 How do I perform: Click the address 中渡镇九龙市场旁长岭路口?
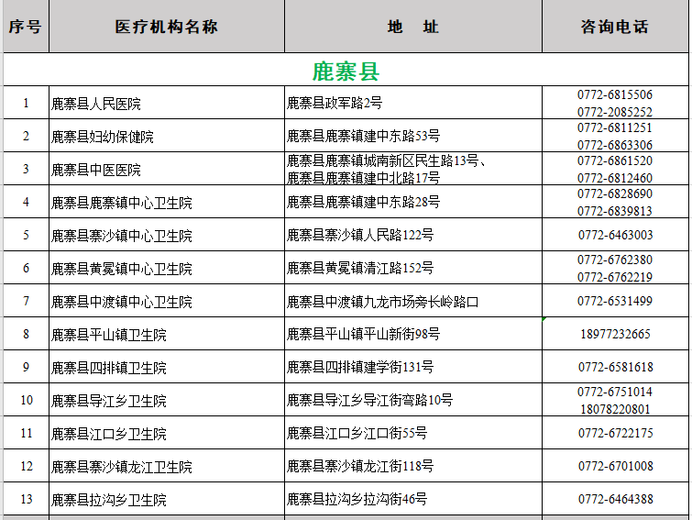[x=383, y=302]
